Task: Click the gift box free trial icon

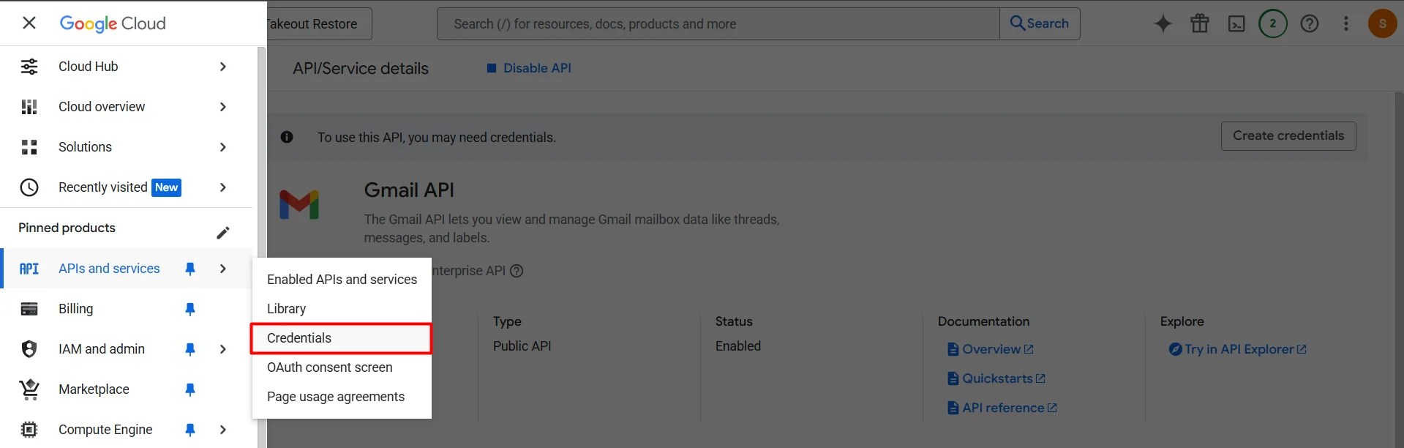Action: pyautogui.click(x=1200, y=23)
